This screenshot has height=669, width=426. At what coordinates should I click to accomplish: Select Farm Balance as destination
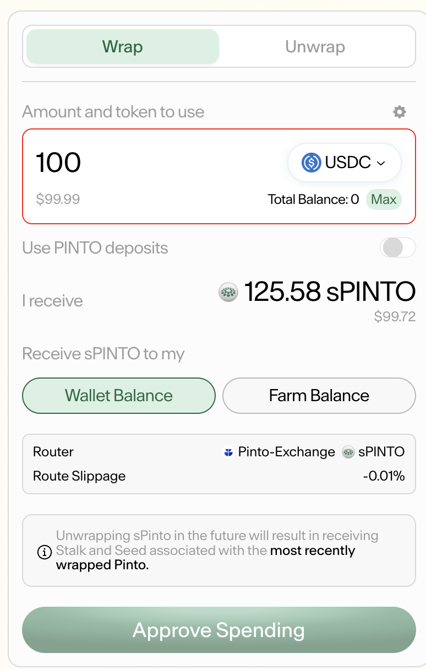[x=319, y=396]
